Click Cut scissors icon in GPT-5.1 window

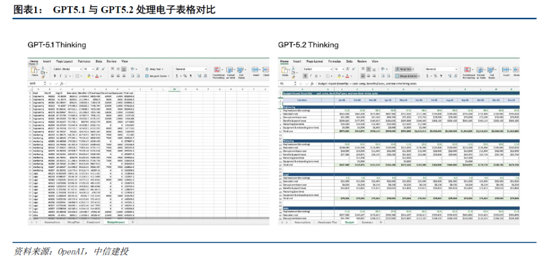coord(43,68)
